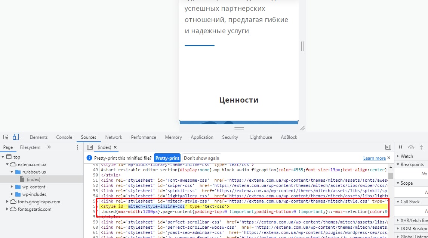Open the Network tab

[x=114, y=137]
